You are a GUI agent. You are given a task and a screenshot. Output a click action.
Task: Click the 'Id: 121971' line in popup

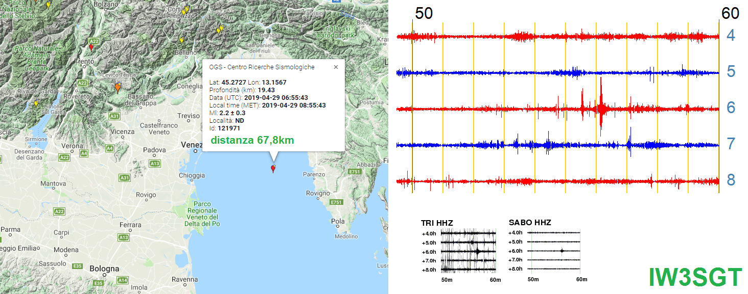click(225, 128)
